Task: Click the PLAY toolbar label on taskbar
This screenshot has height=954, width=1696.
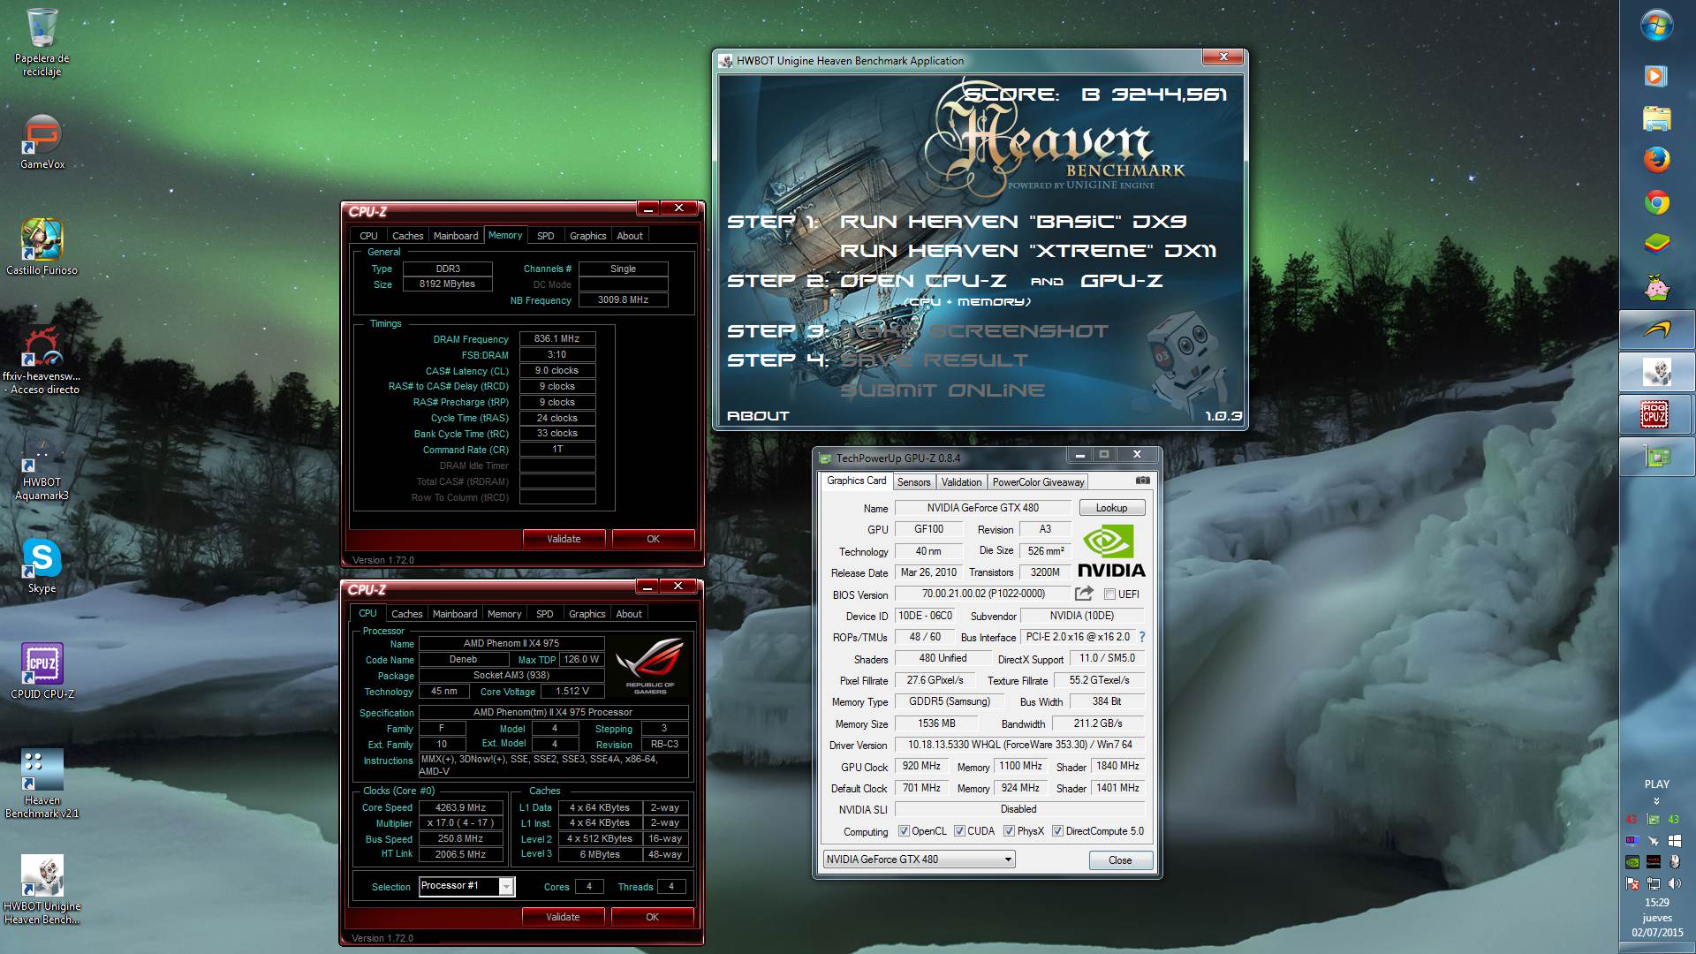Action: tap(1656, 784)
